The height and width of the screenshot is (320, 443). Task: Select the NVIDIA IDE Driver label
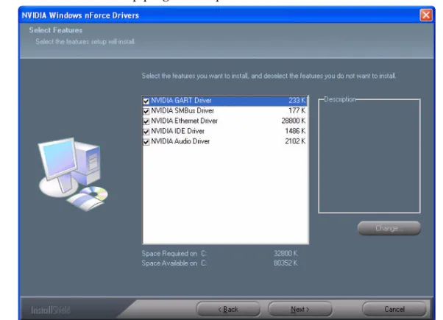coord(177,131)
